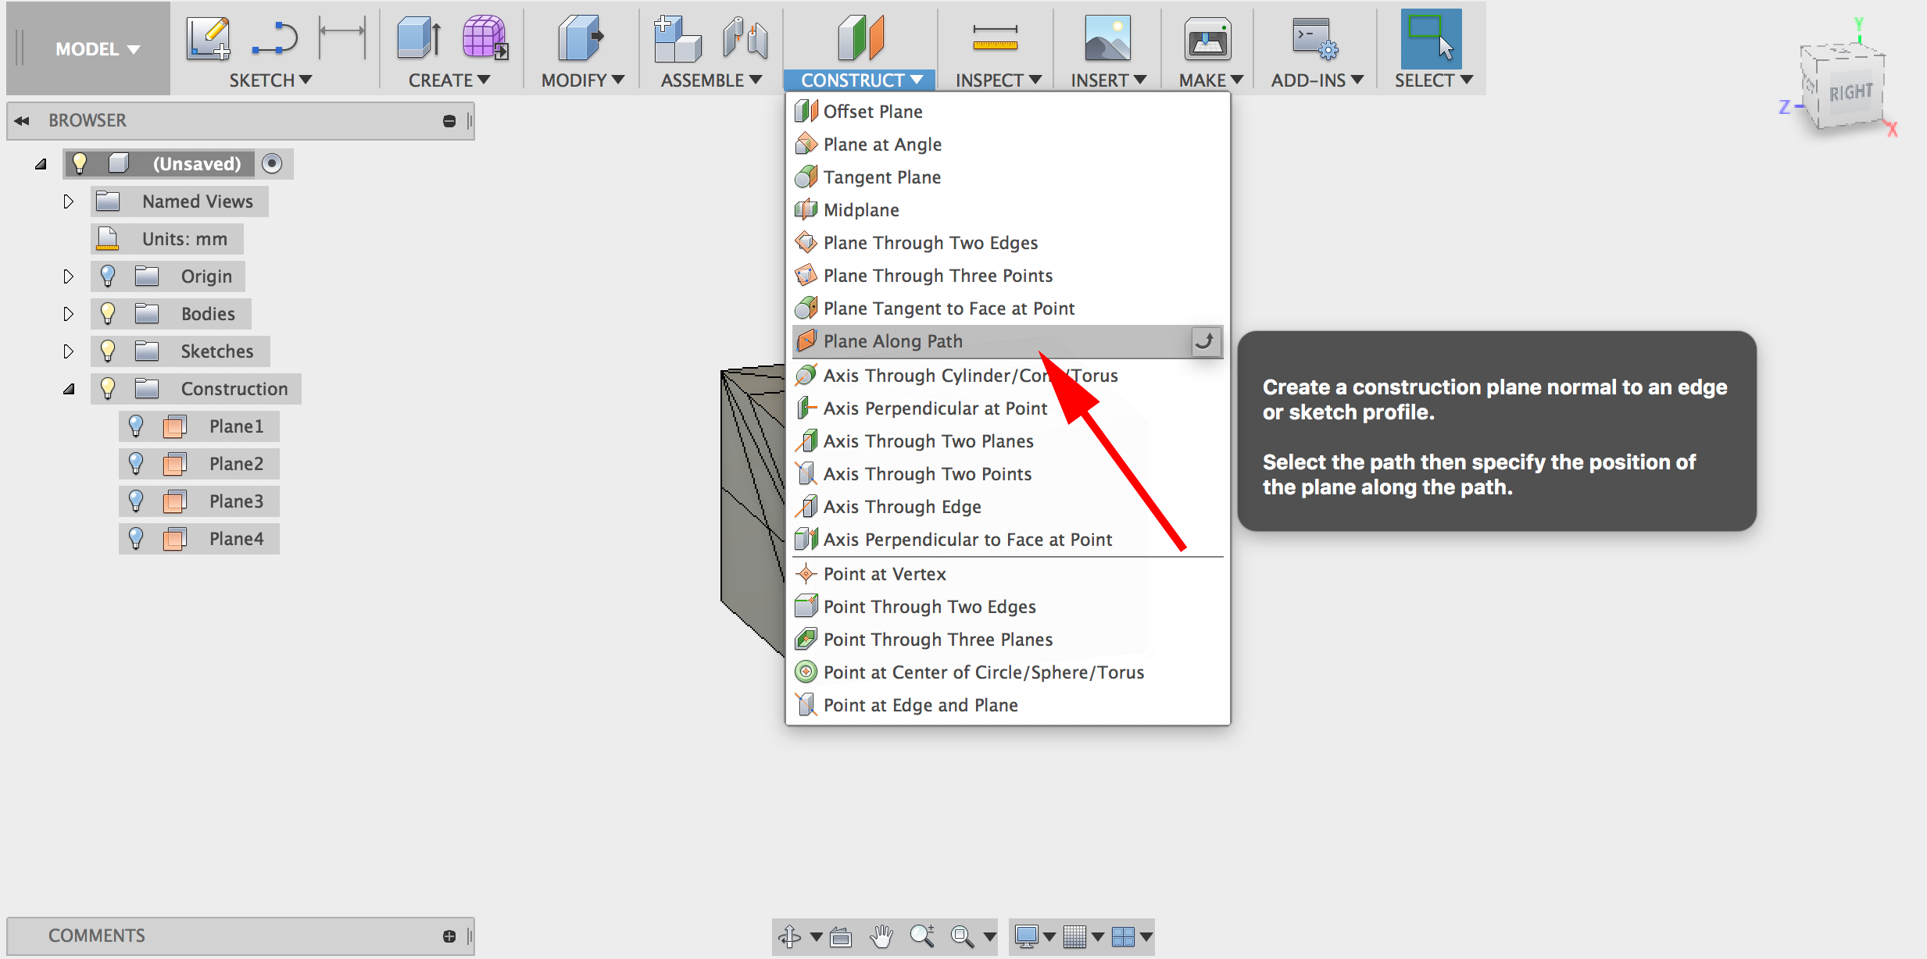Click the Orbit icon in navigation bar
This screenshot has height=959, width=1927.
(790, 936)
